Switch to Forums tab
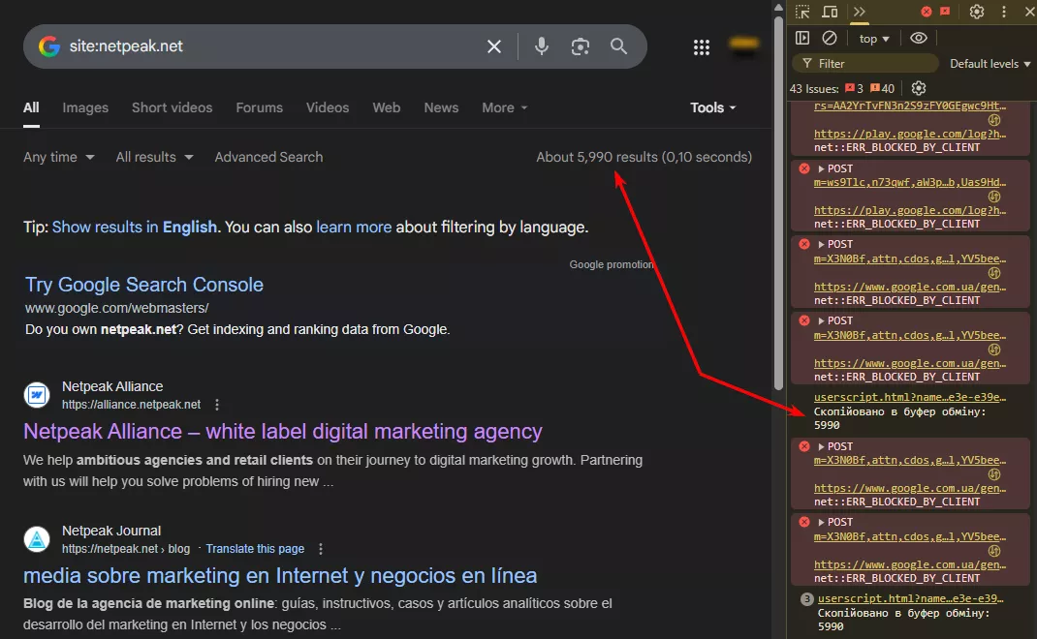Image resolution: width=1037 pixels, height=639 pixels. (x=260, y=107)
